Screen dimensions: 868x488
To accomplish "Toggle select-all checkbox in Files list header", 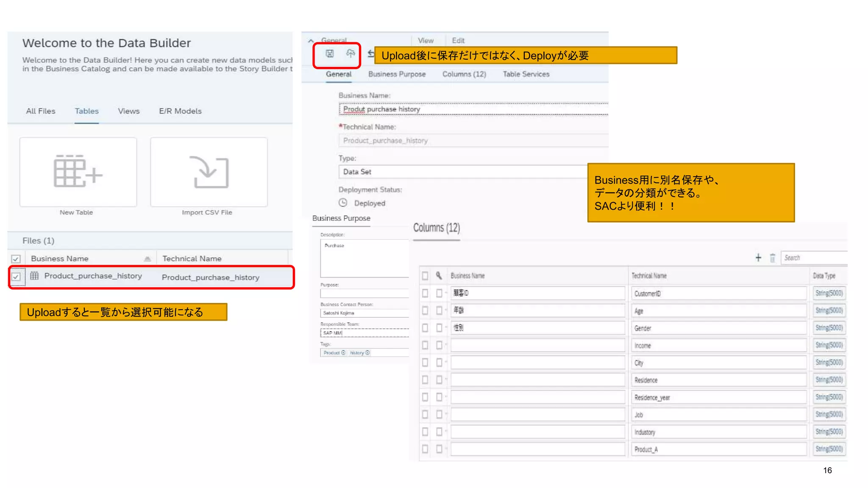I will [x=16, y=259].
